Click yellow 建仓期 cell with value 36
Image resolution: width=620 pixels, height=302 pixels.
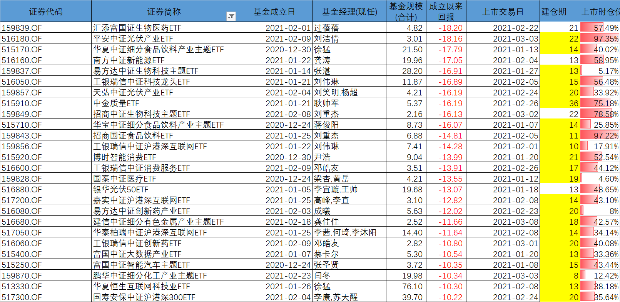pyautogui.click(x=560, y=103)
